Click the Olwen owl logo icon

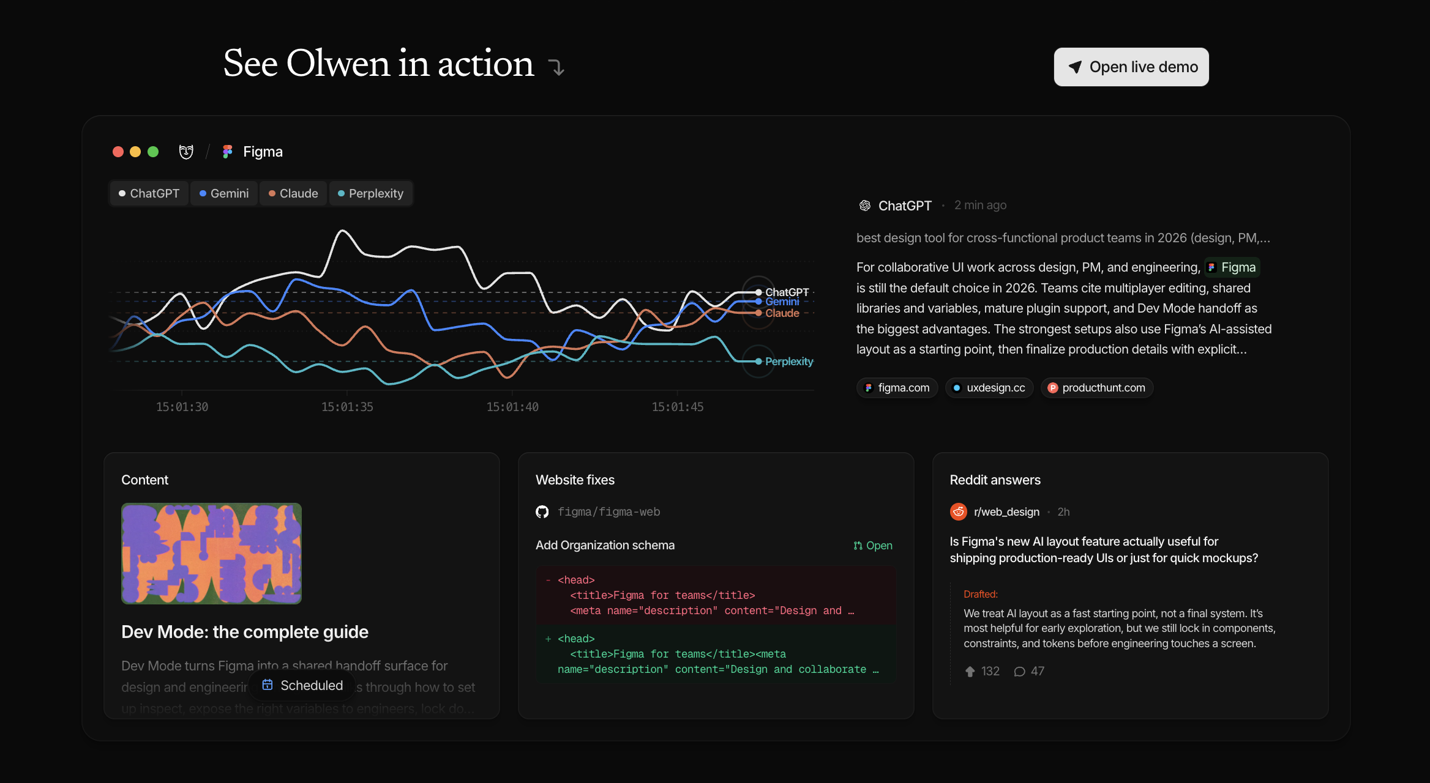coord(186,152)
